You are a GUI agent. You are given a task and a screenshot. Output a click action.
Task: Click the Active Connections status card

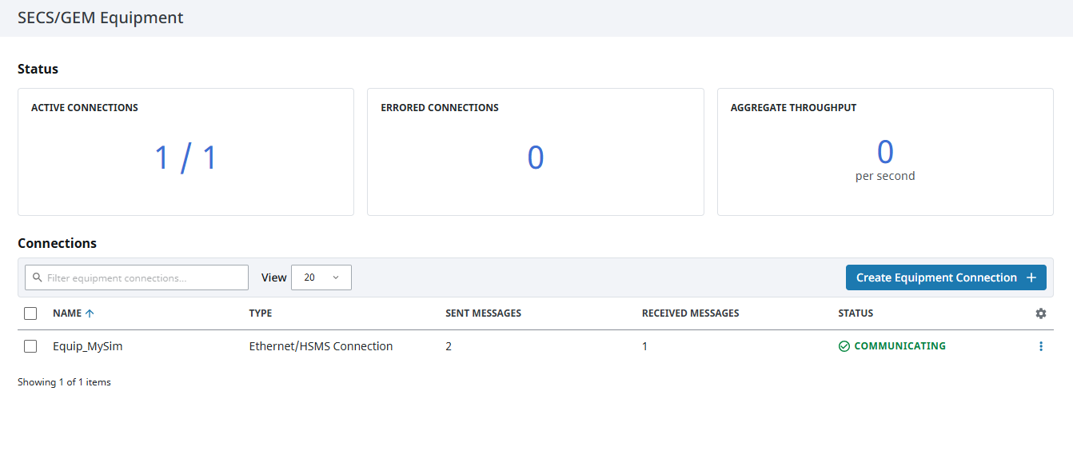(x=185, y=152)
